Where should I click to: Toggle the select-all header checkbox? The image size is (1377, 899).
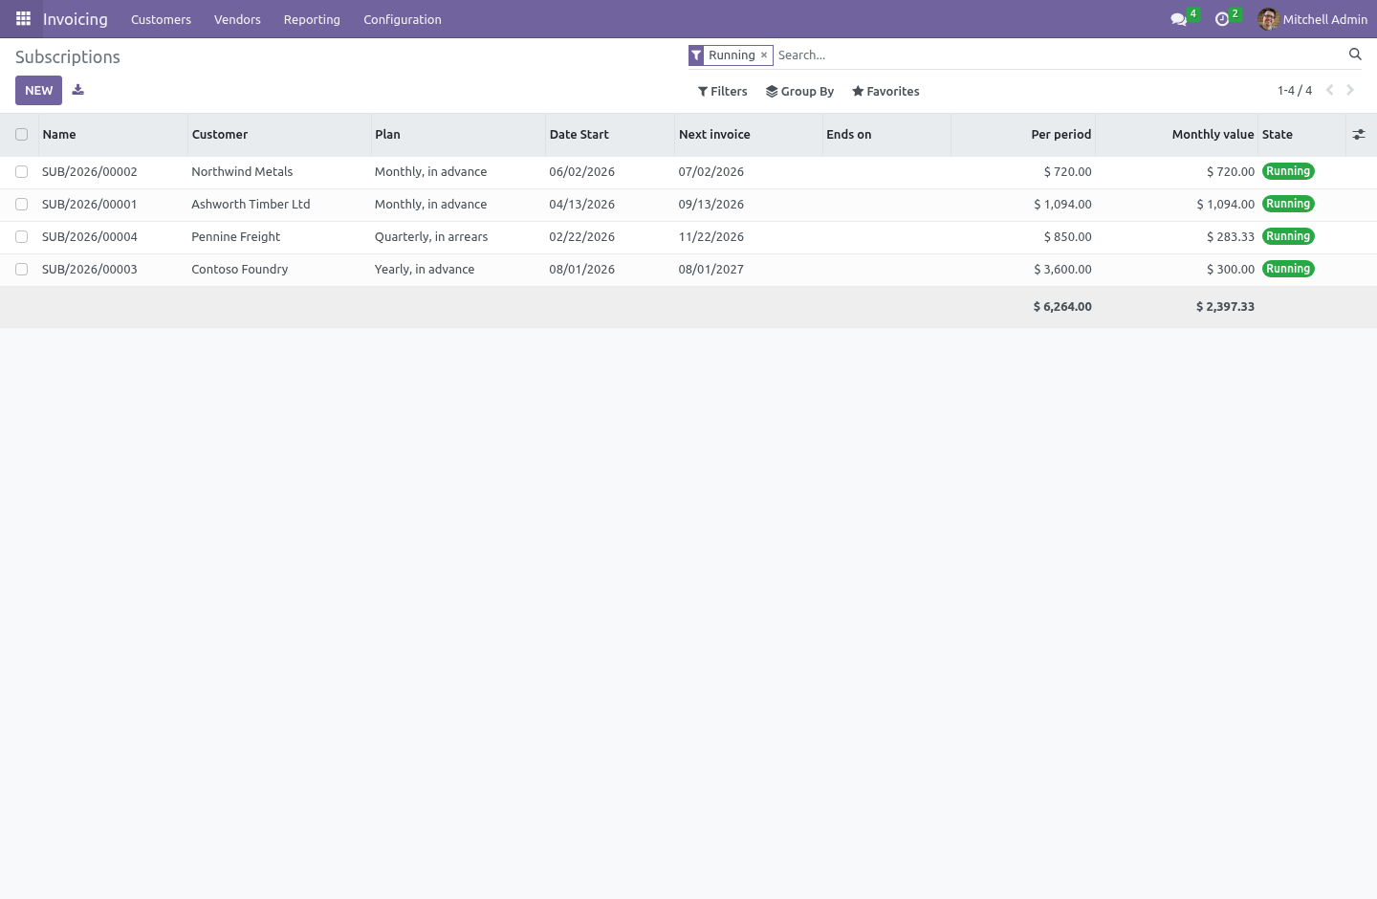pyautogui.click(x=21, y=135)
